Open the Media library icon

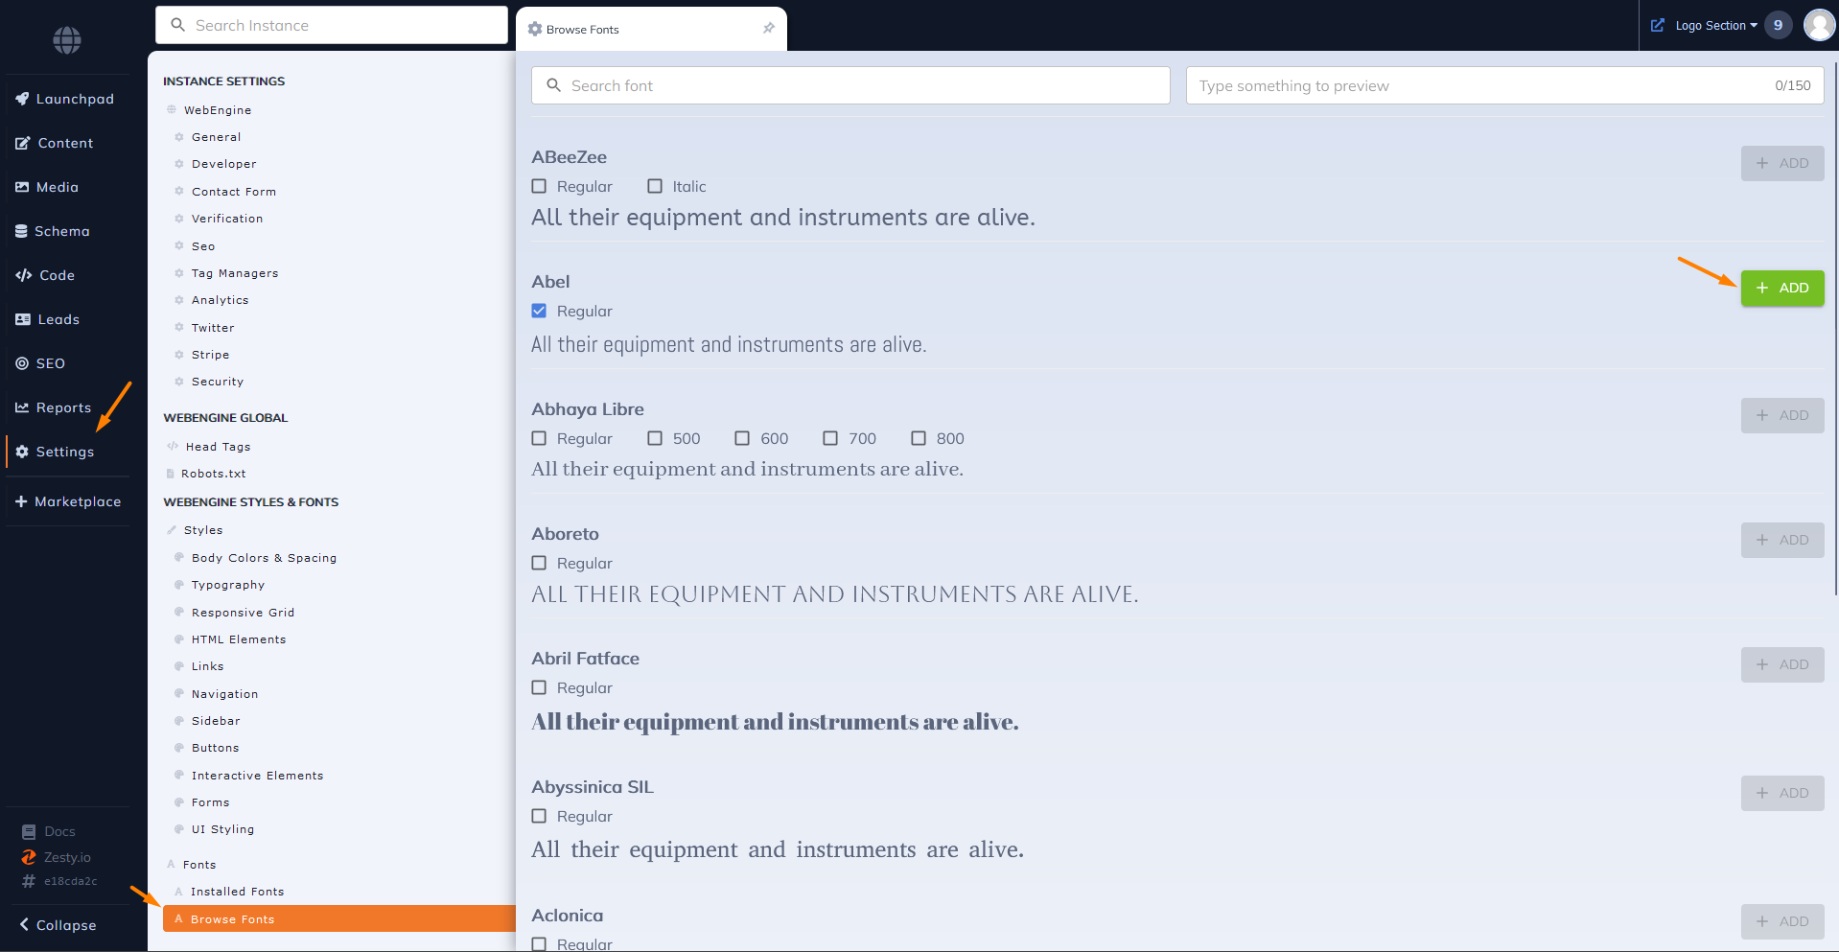point(23,187)
